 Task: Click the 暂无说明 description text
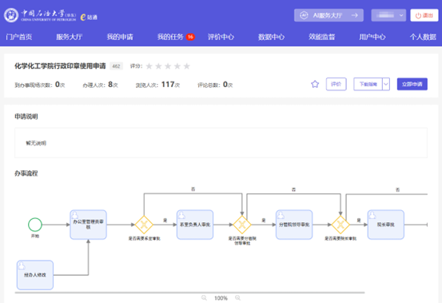36,143
